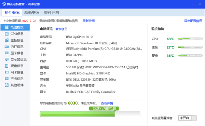Click the 电脑概览 sidebar icon

pyautogui.click(x=6, y=27)
